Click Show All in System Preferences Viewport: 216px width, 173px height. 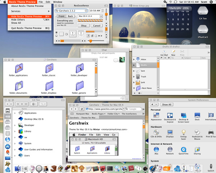[167, 105]
